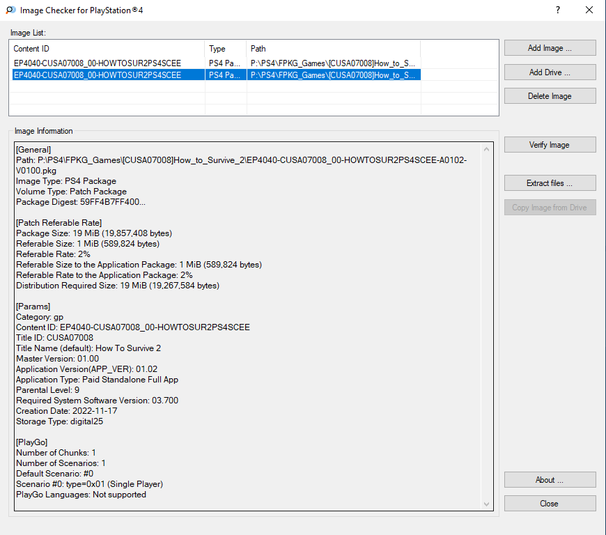Click the Content ID line in Params
Viewport: 606px width, 535px height.
coord(133,327)
